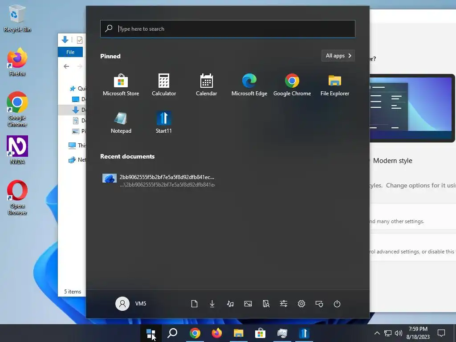Viewport: 456px width, 342px height.
Task: Open taskbar Search magnifier
Action: tap(172, 333)
